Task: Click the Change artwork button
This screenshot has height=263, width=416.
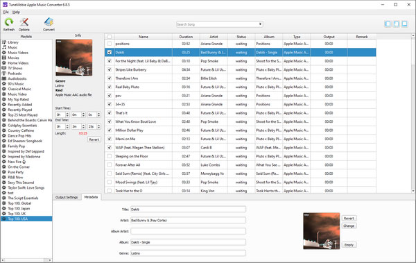Action: click(x=349, y=226)
